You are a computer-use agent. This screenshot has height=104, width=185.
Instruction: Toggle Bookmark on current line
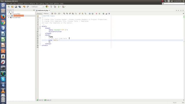click(86, 14)
